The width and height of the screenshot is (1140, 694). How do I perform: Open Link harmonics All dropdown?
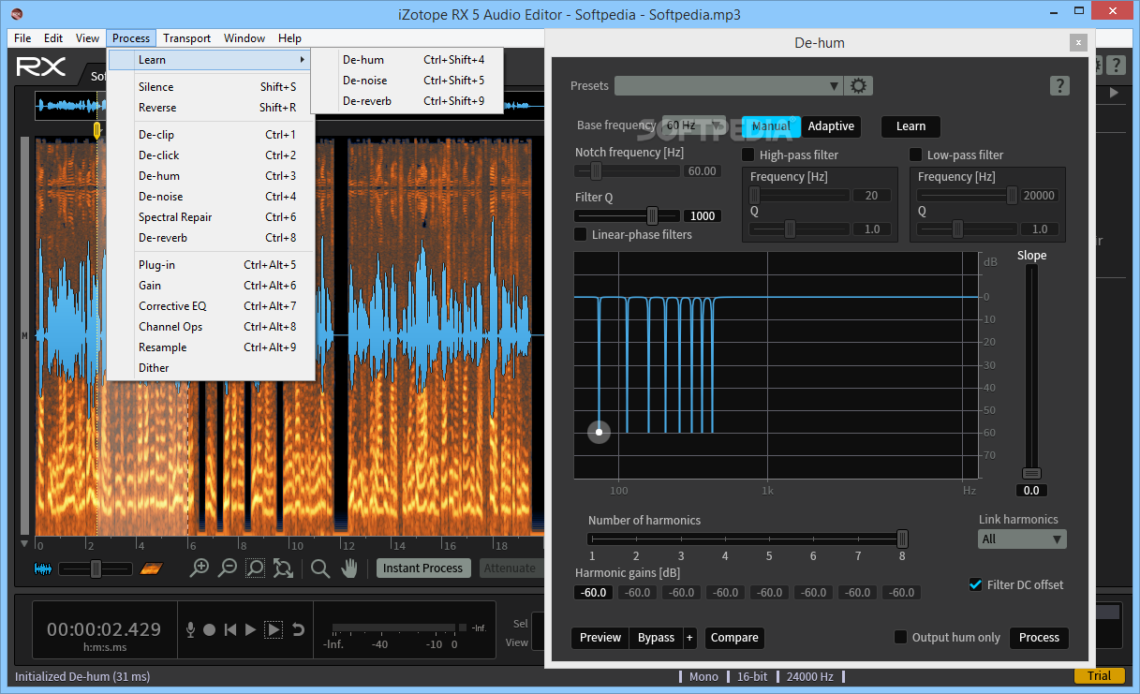(x=1022, y=539)
